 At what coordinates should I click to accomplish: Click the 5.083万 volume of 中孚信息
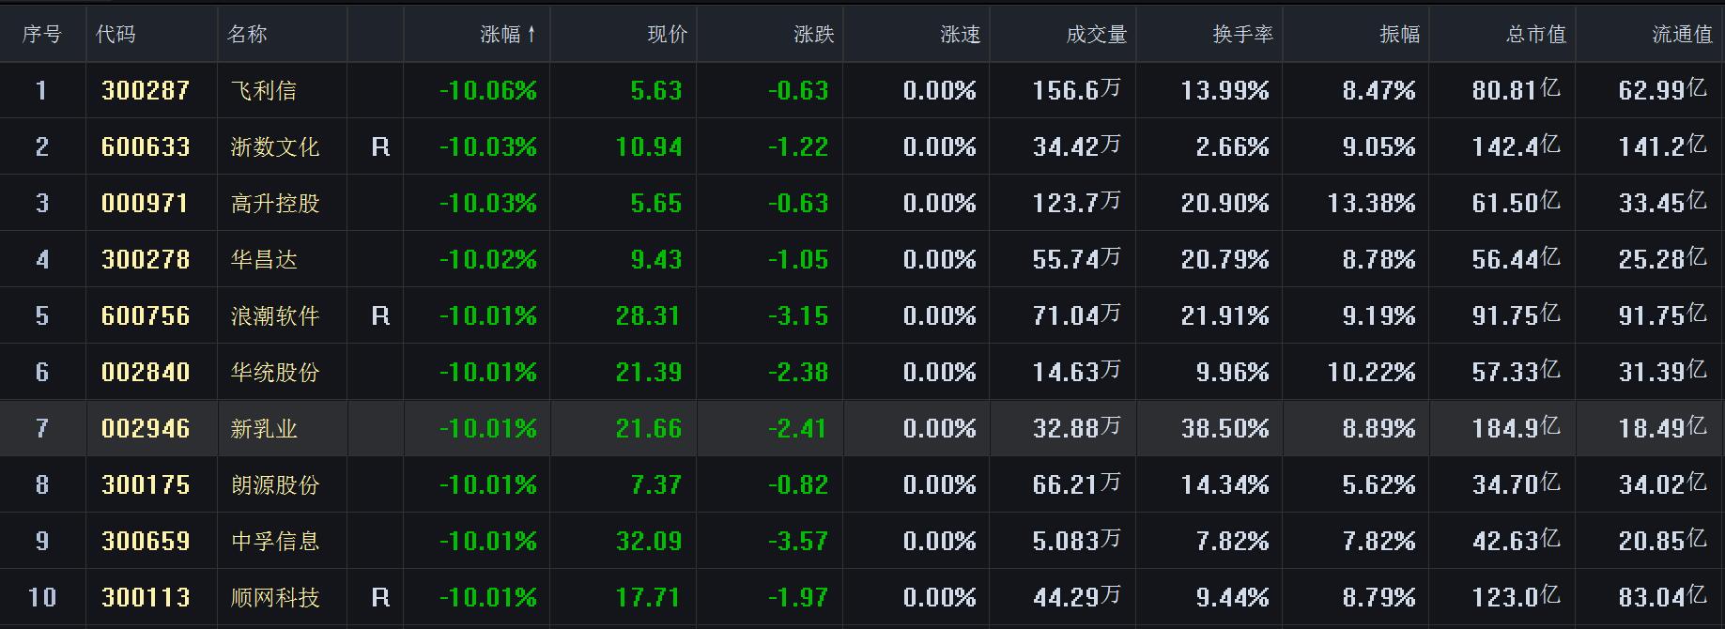click(1076, 542)
